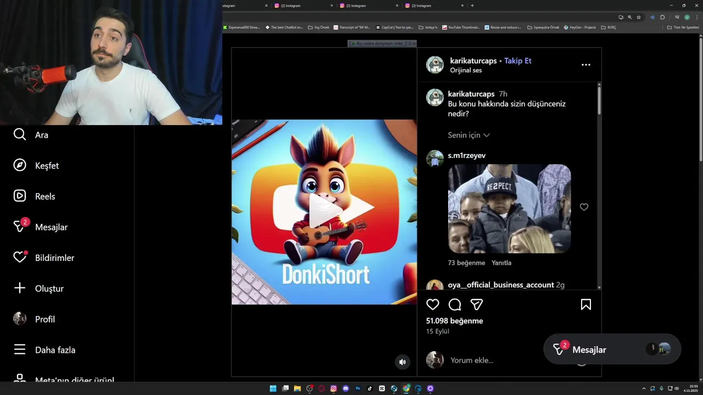
Task: Open Mesajlar in the left sidebar
Action: coord(40,227)
